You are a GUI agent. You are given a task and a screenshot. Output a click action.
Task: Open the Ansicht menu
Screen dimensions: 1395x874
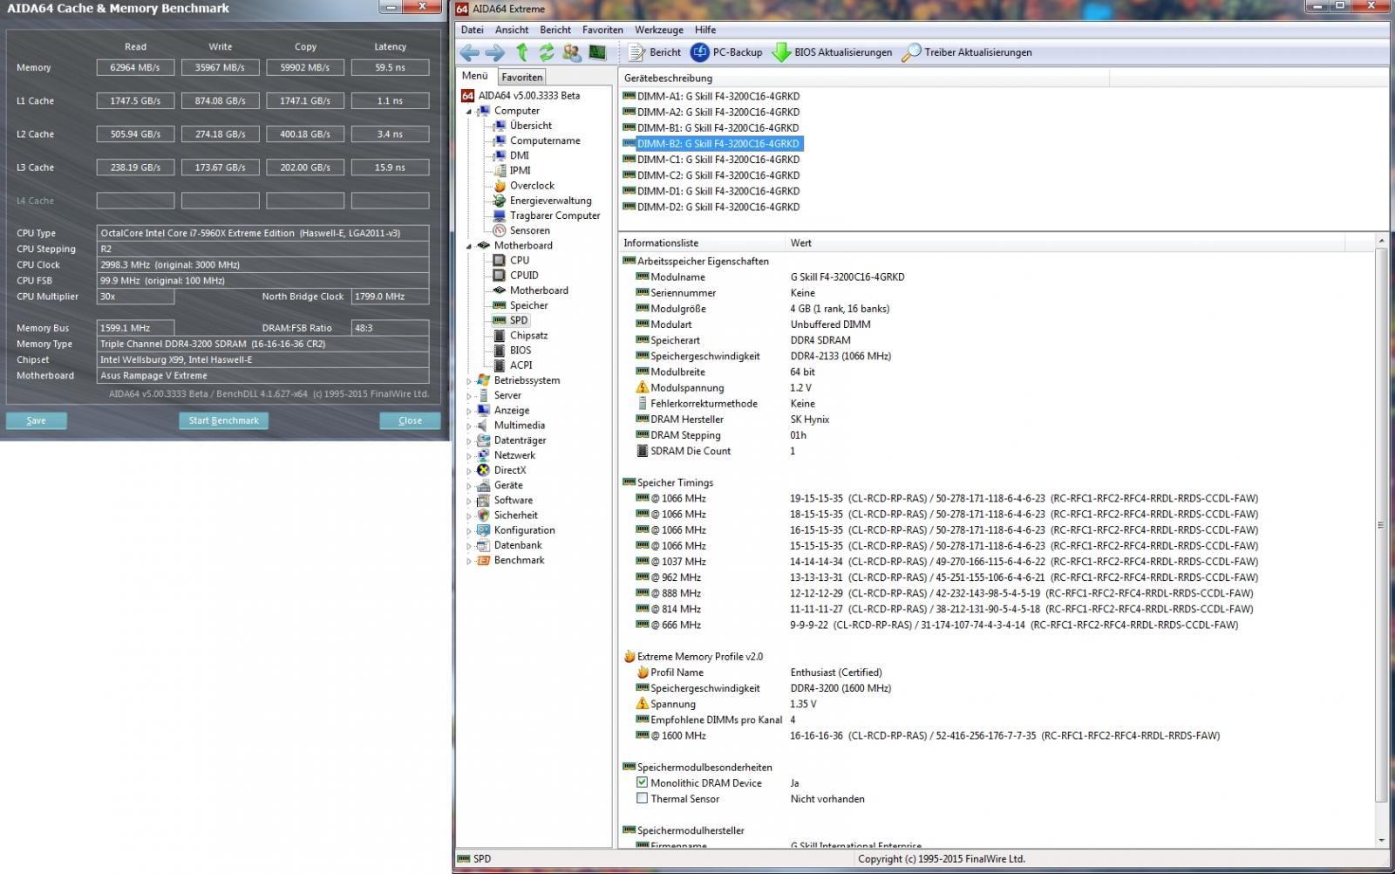coord(512,30)
